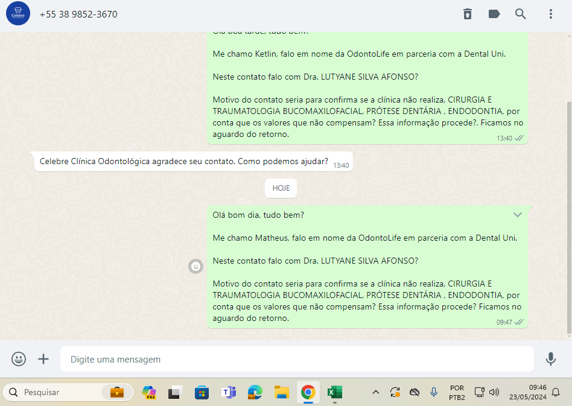Launch Copilot preview from taskbar
This screenshot has width=572, height=406.
point(149,392)
